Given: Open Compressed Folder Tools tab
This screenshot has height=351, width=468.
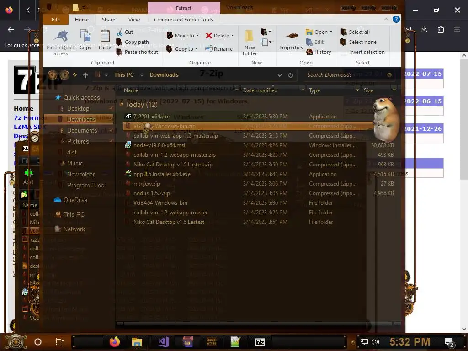Looking at the screenshot, I should point(184,19).
